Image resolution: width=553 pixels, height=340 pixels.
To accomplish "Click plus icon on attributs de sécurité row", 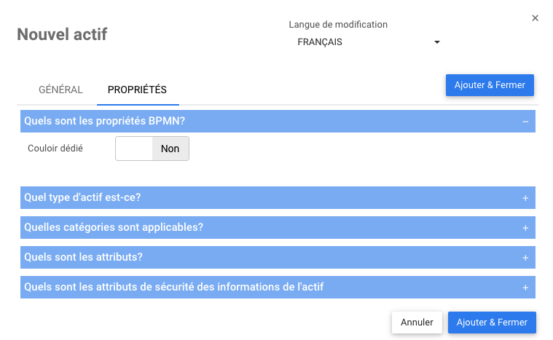I will (525, 288).
